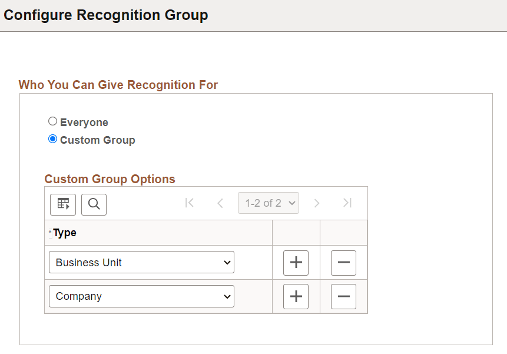Add a row using the plus icon beside Business Unit
The image size is (507, 354).
click(x=296, y=263)
